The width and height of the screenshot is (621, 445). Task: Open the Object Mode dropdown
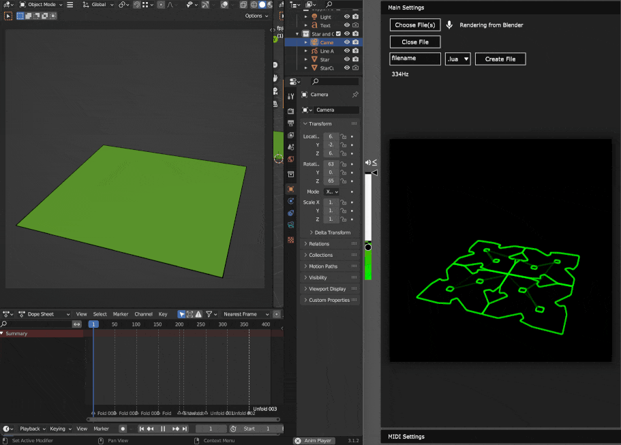pos(41,5)
